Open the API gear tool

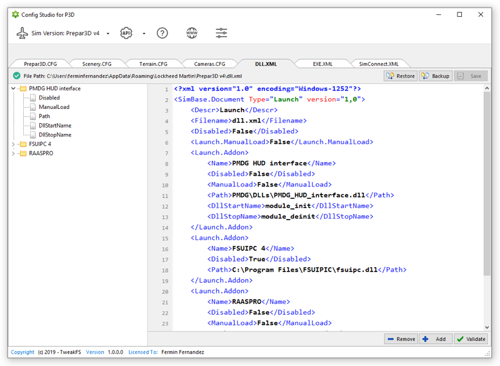(x=126, y=33)
